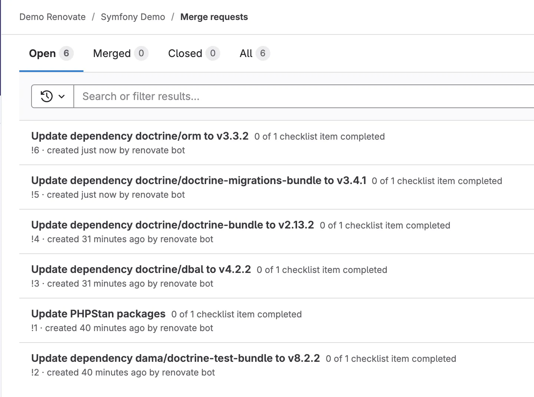Viewport: 534px width, 397px height.
Task: Open Symfony Demo breadcrumb link
Action: click(x=133, y=17)
